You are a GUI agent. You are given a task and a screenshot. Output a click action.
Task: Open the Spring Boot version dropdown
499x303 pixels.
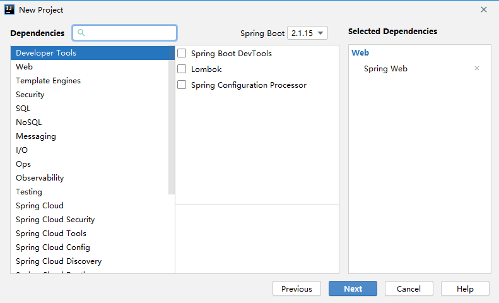[307, 33]
